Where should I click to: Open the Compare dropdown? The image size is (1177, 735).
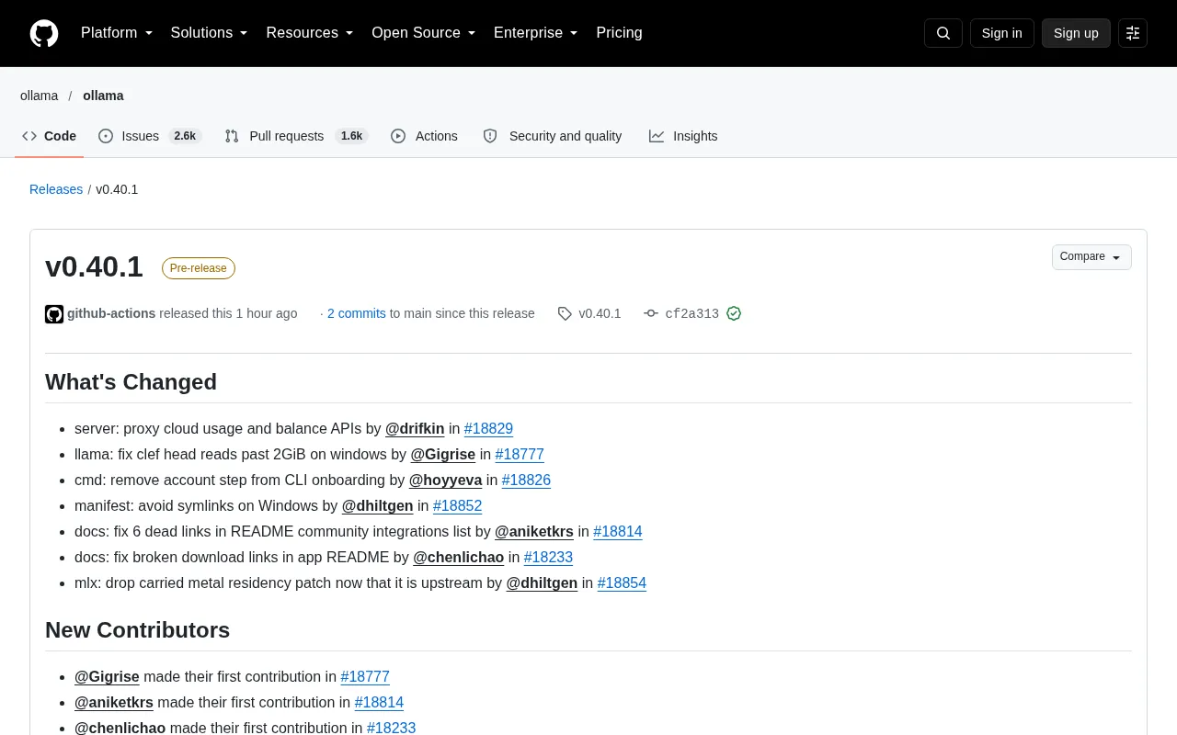(x=1091, y=257)
